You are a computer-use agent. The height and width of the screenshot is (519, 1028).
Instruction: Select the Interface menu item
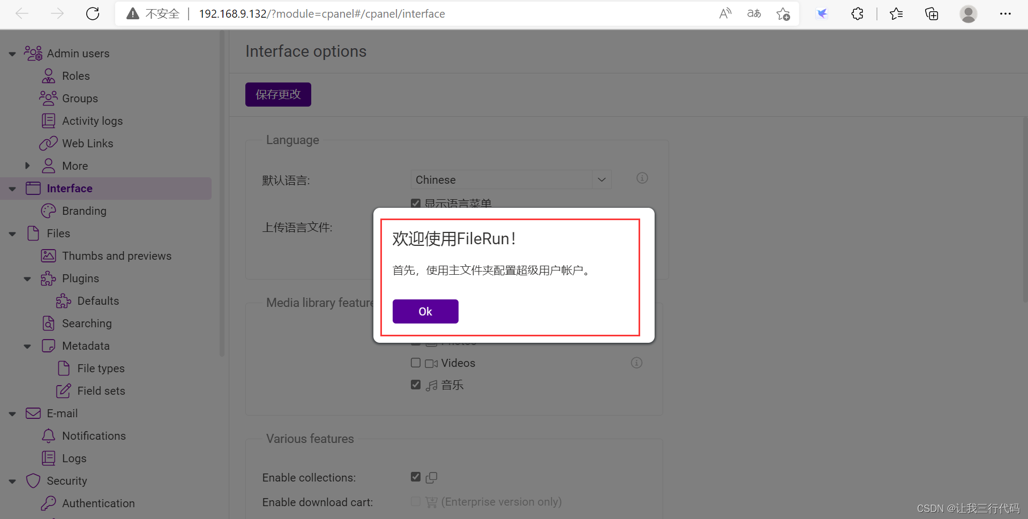pos(106,189)
